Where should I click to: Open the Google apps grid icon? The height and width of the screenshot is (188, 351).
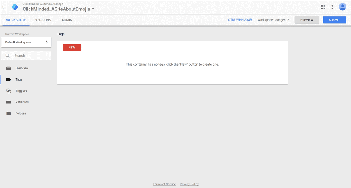323,7
